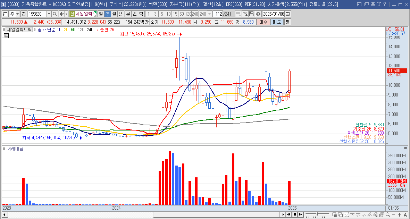The width and height of the screenshot is (410, 219).
Task: Select second chart period 초
Action: (x=134, y=14)
